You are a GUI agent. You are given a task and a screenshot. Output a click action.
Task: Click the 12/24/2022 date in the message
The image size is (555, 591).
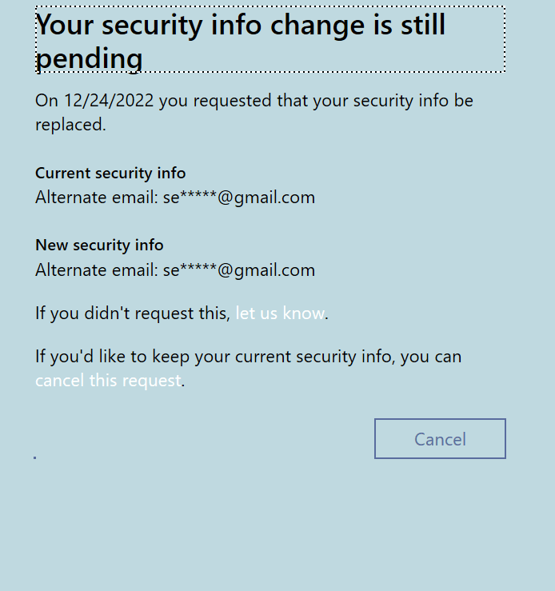click(109, 101)
